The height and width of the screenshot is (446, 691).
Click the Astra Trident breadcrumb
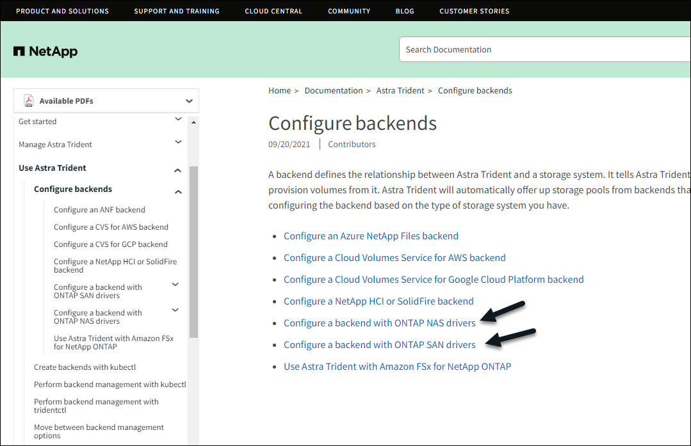[x=400, y=90]
